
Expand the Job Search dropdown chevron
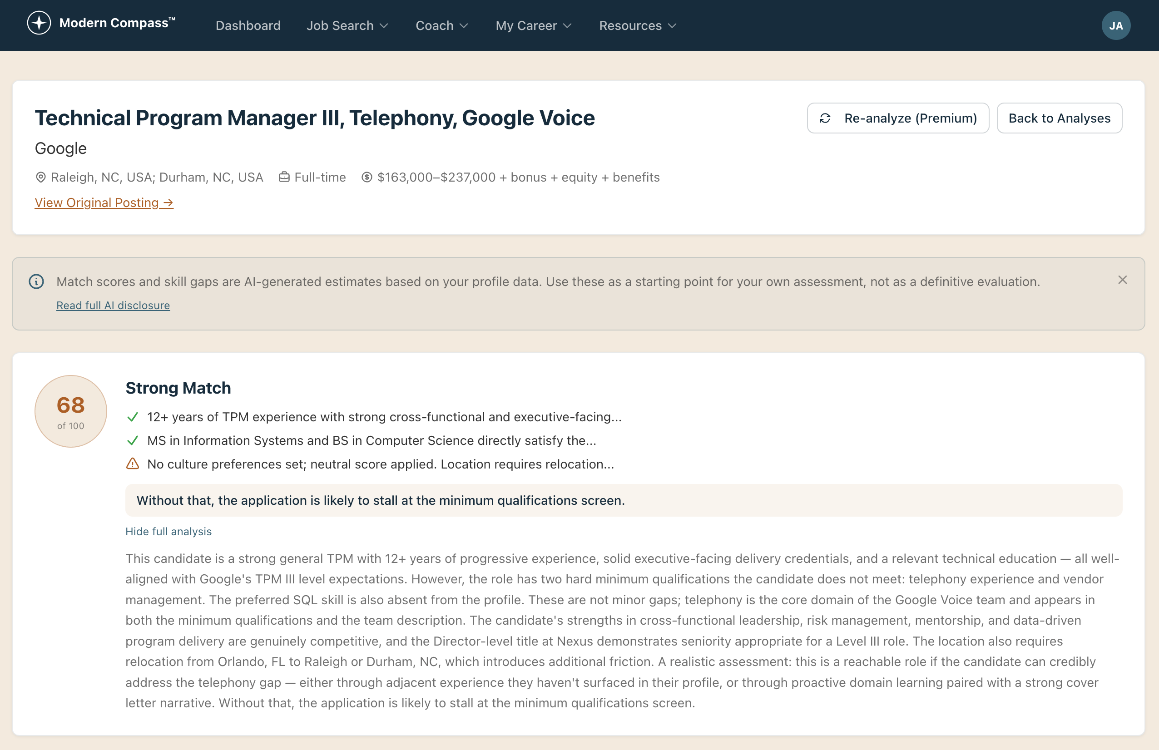[384, 26]
